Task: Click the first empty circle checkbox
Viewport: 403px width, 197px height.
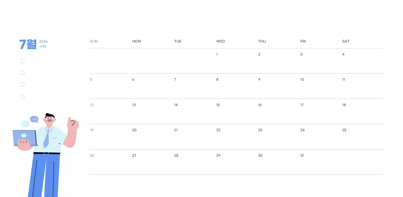Action: (22, 61)
